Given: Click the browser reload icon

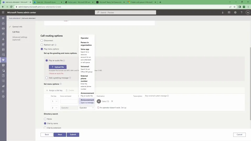Looking at the screenshot, I should 11,7.
